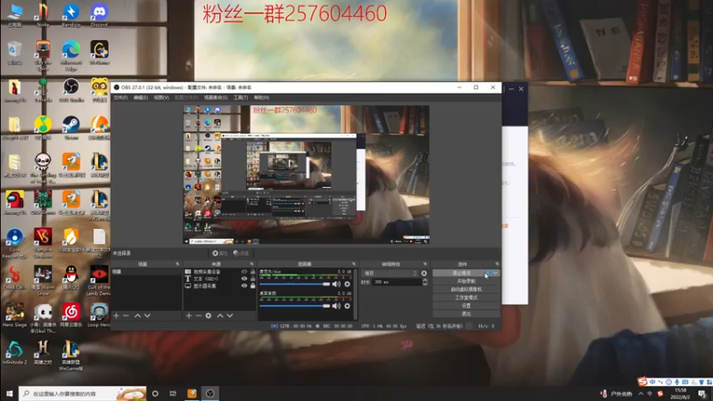Open the File menu in OBS
This screenshot has width=713, height=401.
pyautogui.click(x=120, y=98)
